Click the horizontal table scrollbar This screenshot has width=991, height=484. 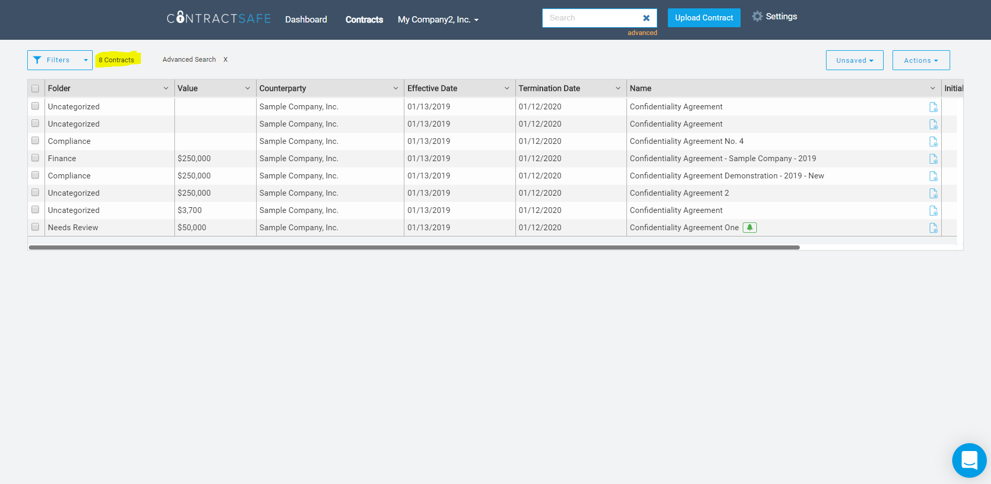pos(414,247)
